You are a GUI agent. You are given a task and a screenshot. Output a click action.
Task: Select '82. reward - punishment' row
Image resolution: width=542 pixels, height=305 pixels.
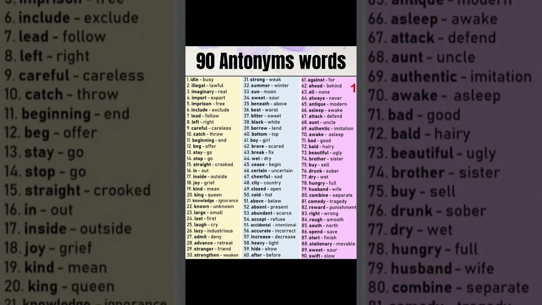click(329, 207)
